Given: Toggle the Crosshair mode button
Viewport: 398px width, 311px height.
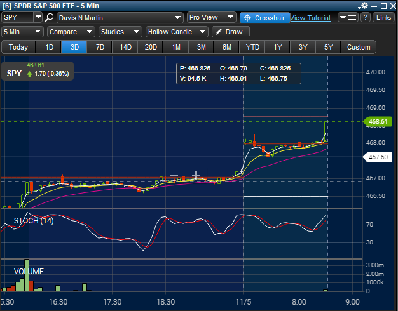Looking at the screenshot, I should 264,18.
